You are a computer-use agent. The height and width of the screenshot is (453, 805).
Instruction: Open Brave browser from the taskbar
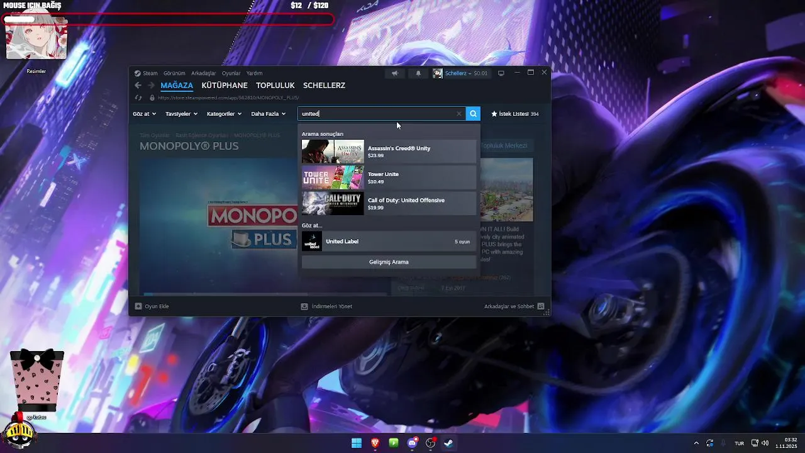375,443
